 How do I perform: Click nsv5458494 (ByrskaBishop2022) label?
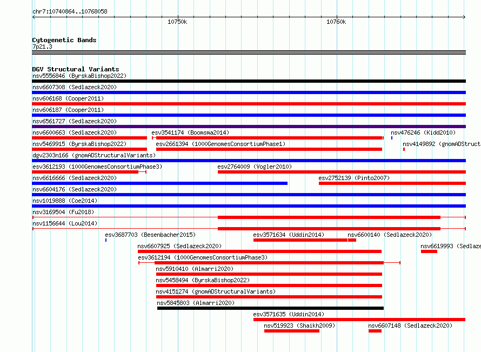click(203, 280)
